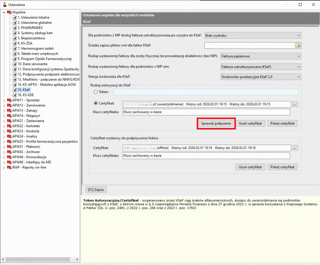Open 14. KS-APTIX - Mobilna aplikacja AOW
Image resolution: width=320 pixels, height=265 pixels.
click(x=47, y=85)
